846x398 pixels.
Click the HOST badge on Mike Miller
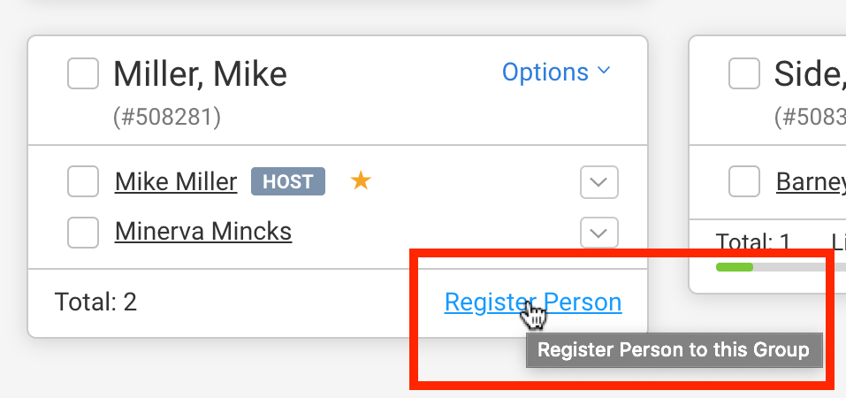tap(288, 182)
